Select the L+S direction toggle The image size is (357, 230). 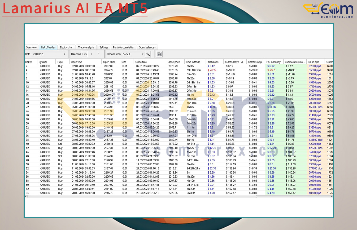click(x=85, y=54)
